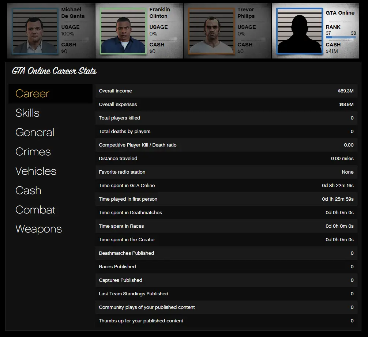This screenshot has height=337, width=368.
Task: Open the Combat stats tab
Action: [35, 210]
